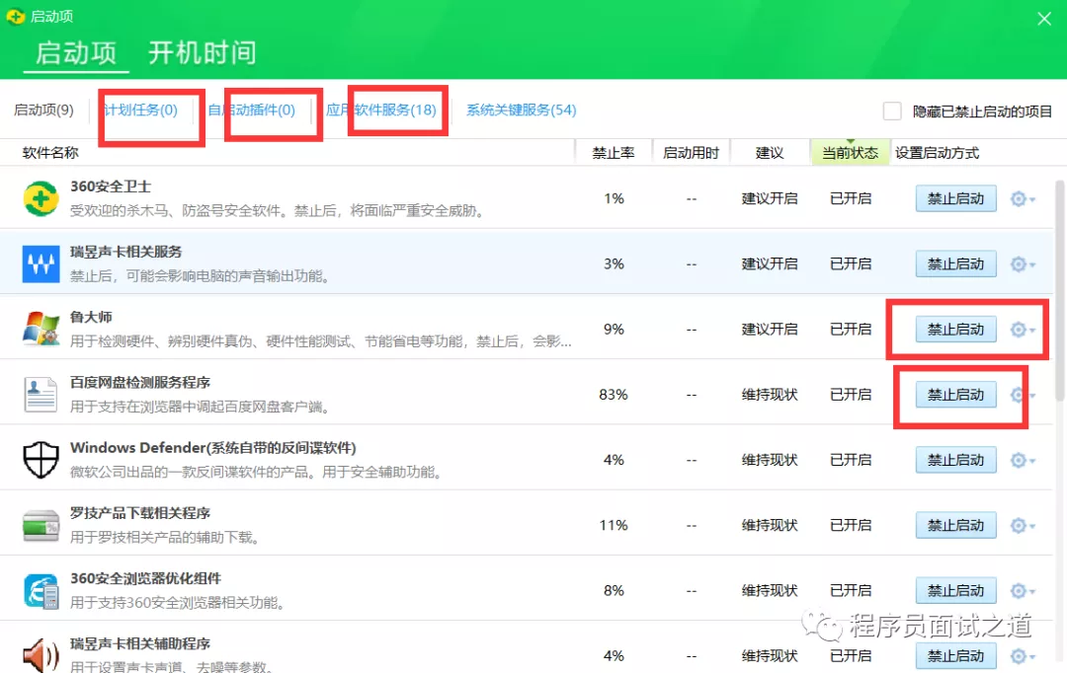Open gear settings for 瑞昱声卡相关辅助程序 row

(x=1023, y=655)
